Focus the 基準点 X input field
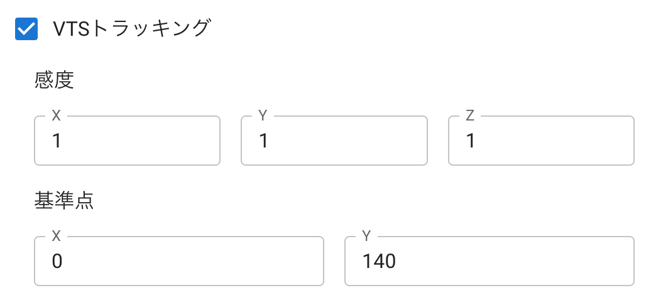Image resolution: width=651 pixels, height=305 pixels. [x=179, y=261]
